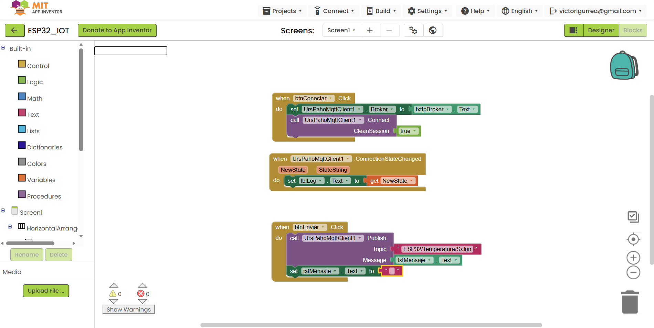
Task: Zoom out with the minus circle icon
Action: coord(633,273)
